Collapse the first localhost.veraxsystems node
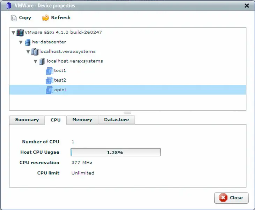Image resolution: width=255 pixels, height=210 pixels. 28,52
